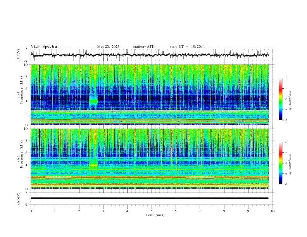Click time axis tick label "9"

pos(248,211)
